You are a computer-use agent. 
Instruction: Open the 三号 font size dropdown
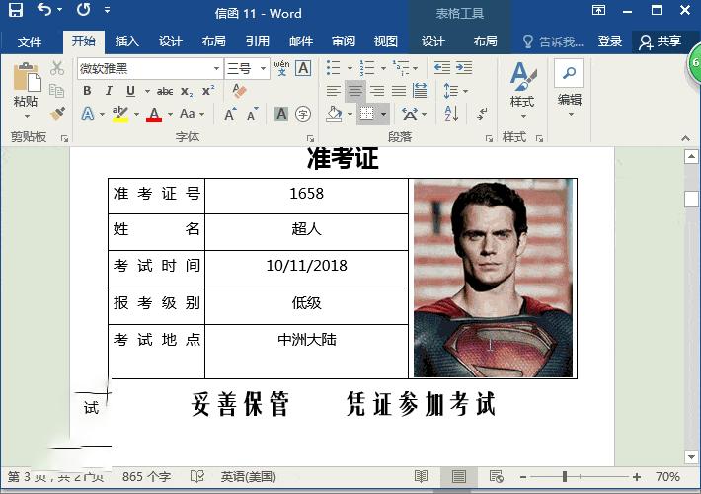[264, 69]
